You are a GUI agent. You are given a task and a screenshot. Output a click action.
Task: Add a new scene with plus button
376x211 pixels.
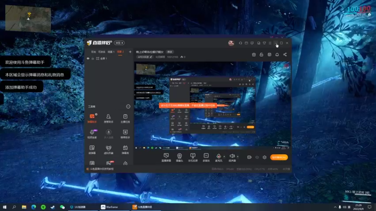coord(130,52)
